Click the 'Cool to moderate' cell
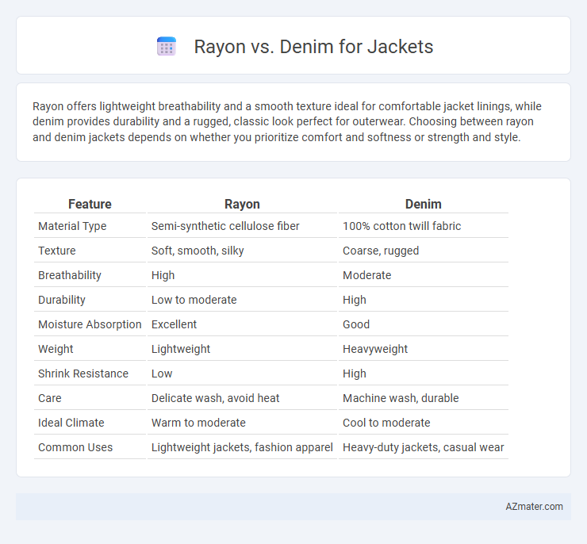The width and height of the screenshot is (587, 544). tap(386, 423)
